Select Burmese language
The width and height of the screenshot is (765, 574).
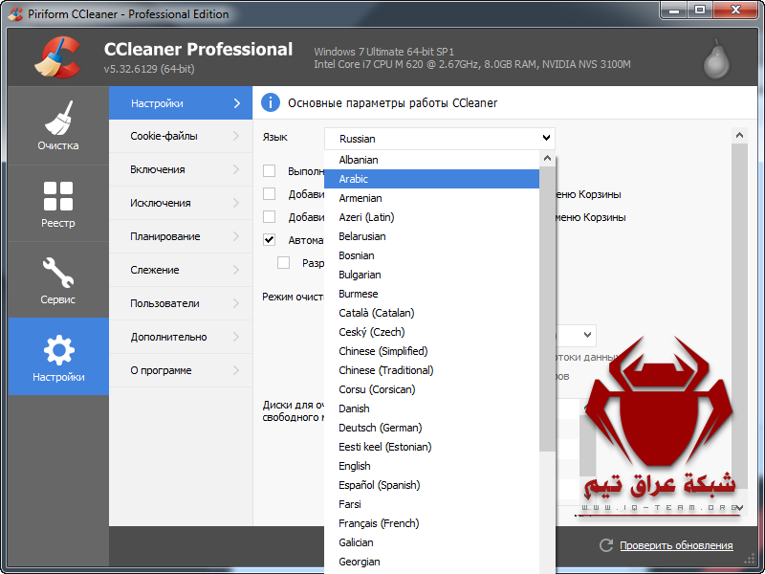(432, 294)
